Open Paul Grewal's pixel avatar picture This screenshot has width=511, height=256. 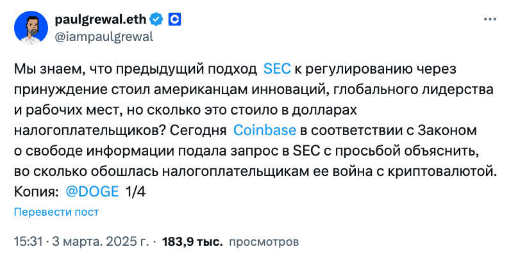31,28
